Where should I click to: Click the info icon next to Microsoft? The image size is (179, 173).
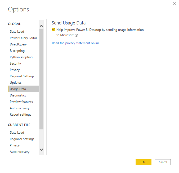tap(76, 35)
